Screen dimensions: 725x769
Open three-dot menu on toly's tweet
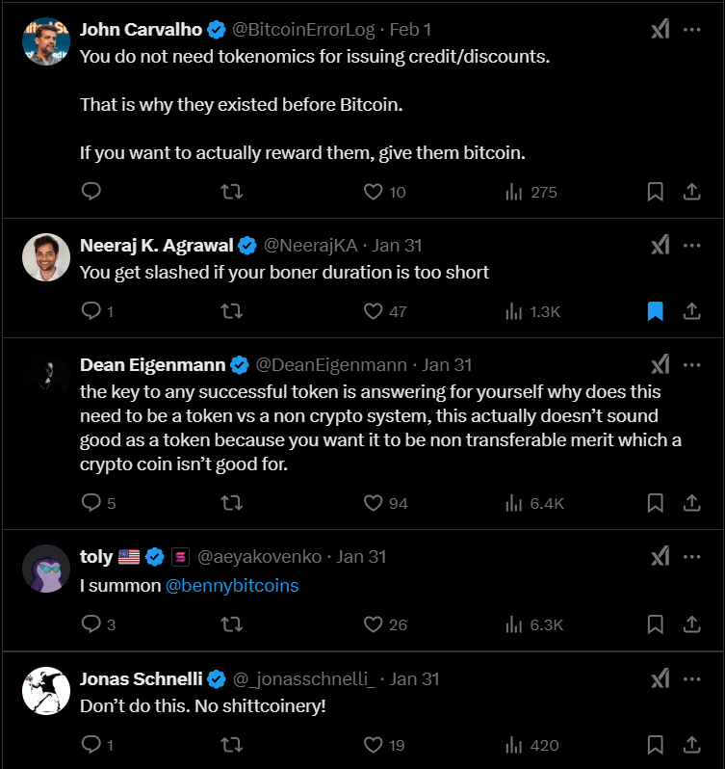point(691,556)
